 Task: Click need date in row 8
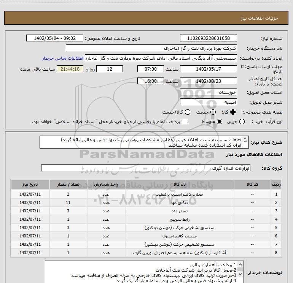coord(30,253)
